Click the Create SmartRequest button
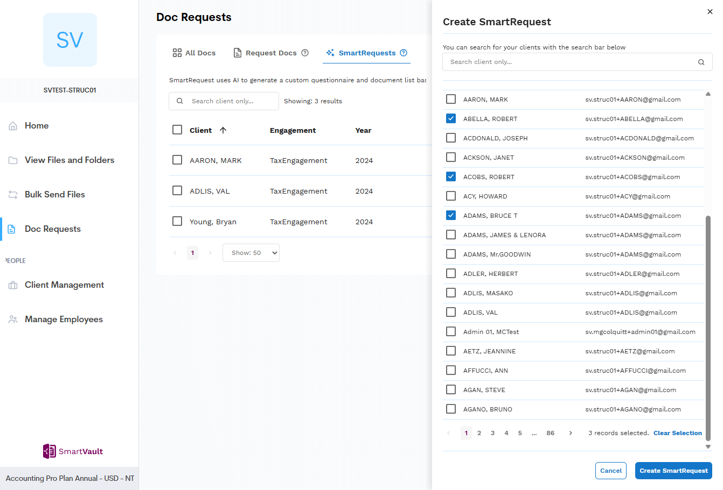Viewport: 723px width, 490px height. click(x=673, y=470)
